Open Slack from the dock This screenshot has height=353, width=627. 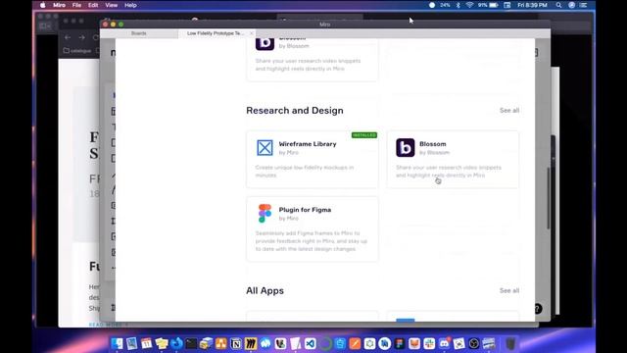(x=429, y=343)
